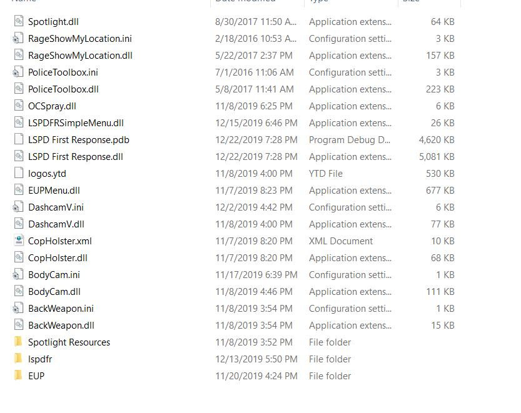Click the DashcamV.ini configuration icon

point(18,207)
